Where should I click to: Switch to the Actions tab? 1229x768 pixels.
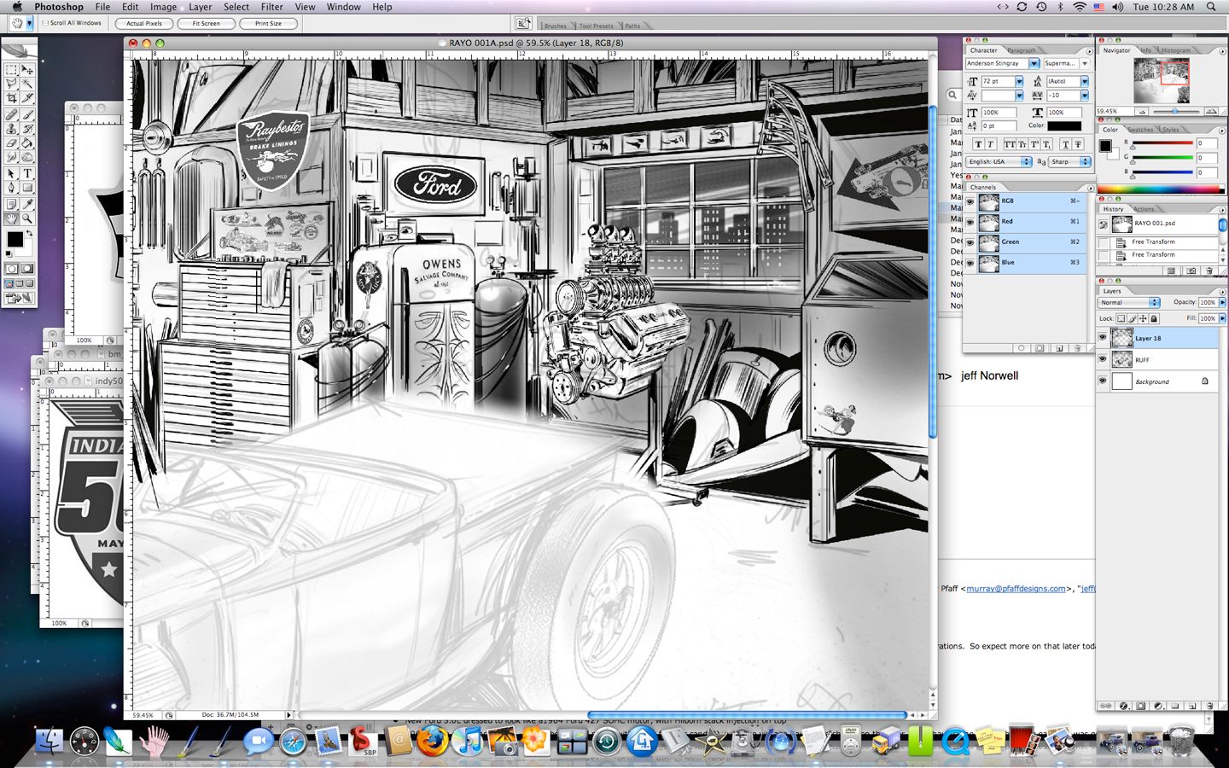pyautogui.click(x=1144, y=209)
